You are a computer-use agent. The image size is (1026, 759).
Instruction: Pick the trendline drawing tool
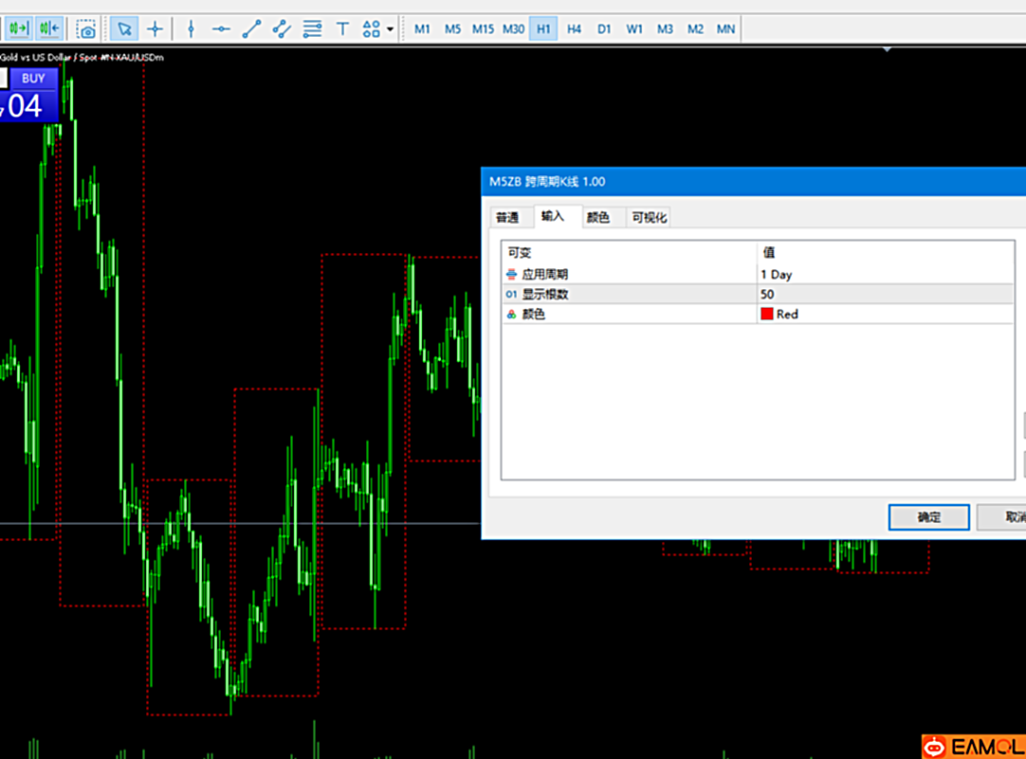tap(251, 29)
